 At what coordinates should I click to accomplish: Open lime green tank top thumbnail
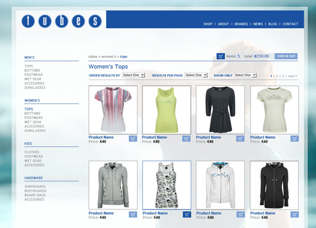pyautogui.click(x=167, y=110)
